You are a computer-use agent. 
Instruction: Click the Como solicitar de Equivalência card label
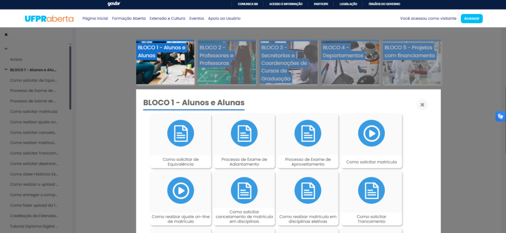(180, 162)
